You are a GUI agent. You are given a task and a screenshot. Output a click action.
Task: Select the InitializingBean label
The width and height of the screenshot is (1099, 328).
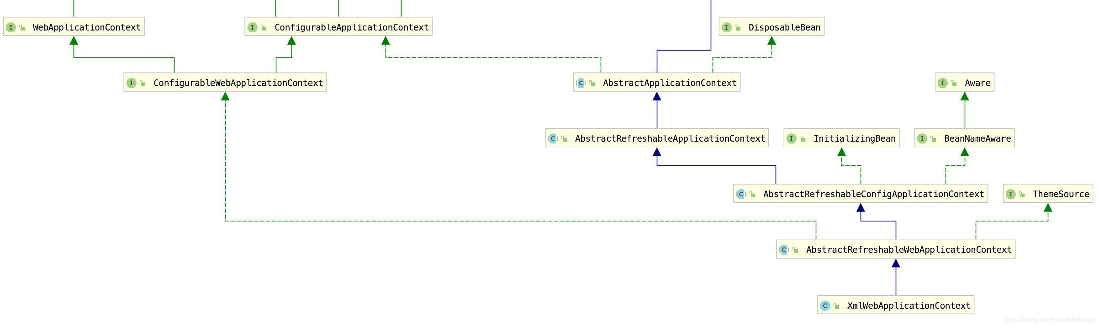tap(855, 138)
